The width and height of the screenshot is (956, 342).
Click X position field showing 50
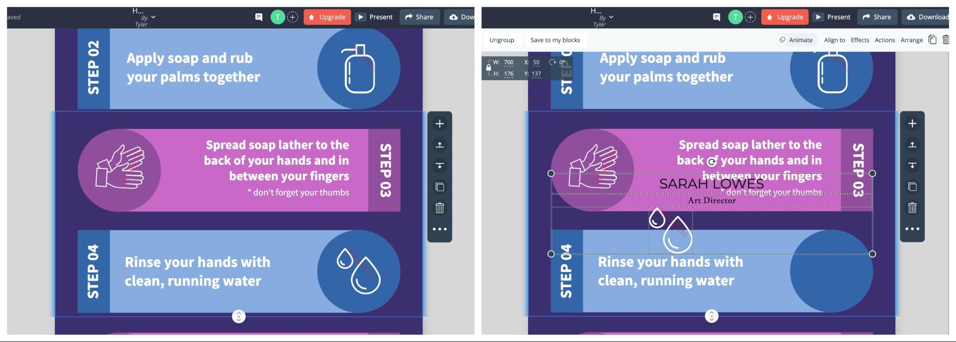(x=537, y=62)
